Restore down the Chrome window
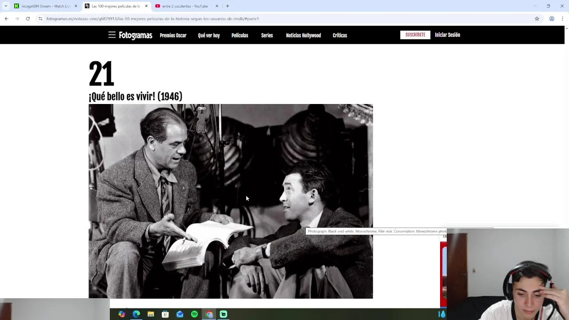The height and width of the screenshot is (320, 569). pyautogui.click(x=549, y=6)
